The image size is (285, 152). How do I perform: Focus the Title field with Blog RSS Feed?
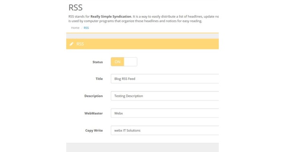coord(165,79)
